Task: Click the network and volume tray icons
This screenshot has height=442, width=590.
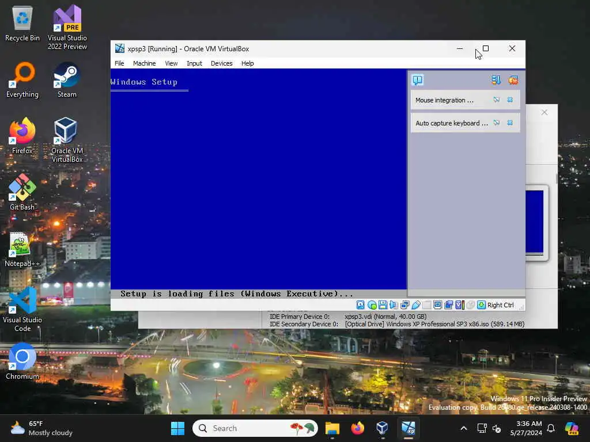Action: (489, 428)
